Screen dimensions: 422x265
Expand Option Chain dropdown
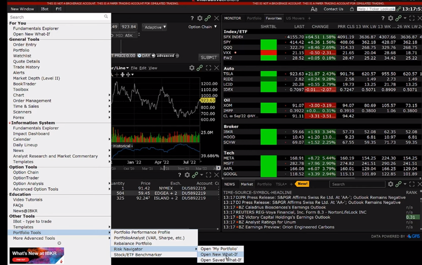pos(202,27)
